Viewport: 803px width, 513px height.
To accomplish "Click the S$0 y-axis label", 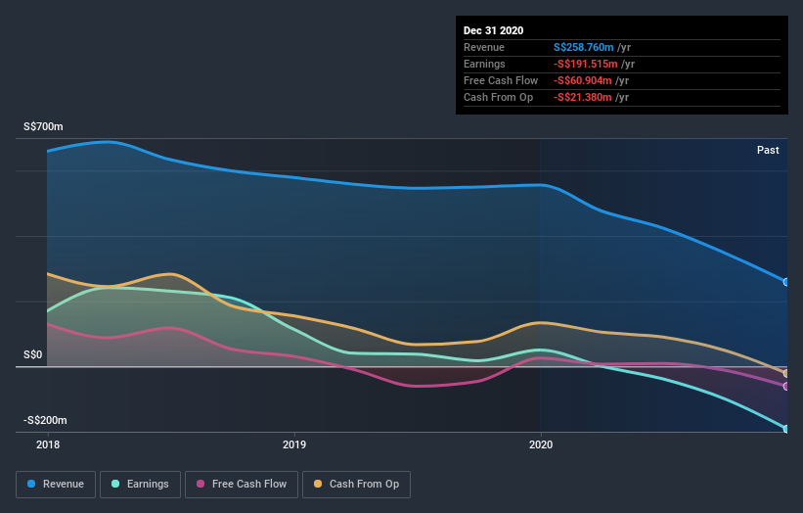I will pos(33,354).
